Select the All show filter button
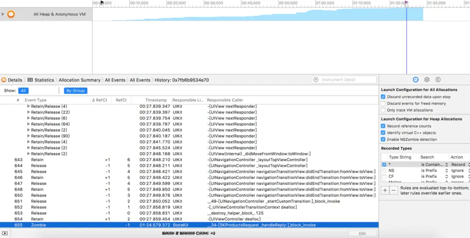Screen dimensions: 470x238 point(23,90)
